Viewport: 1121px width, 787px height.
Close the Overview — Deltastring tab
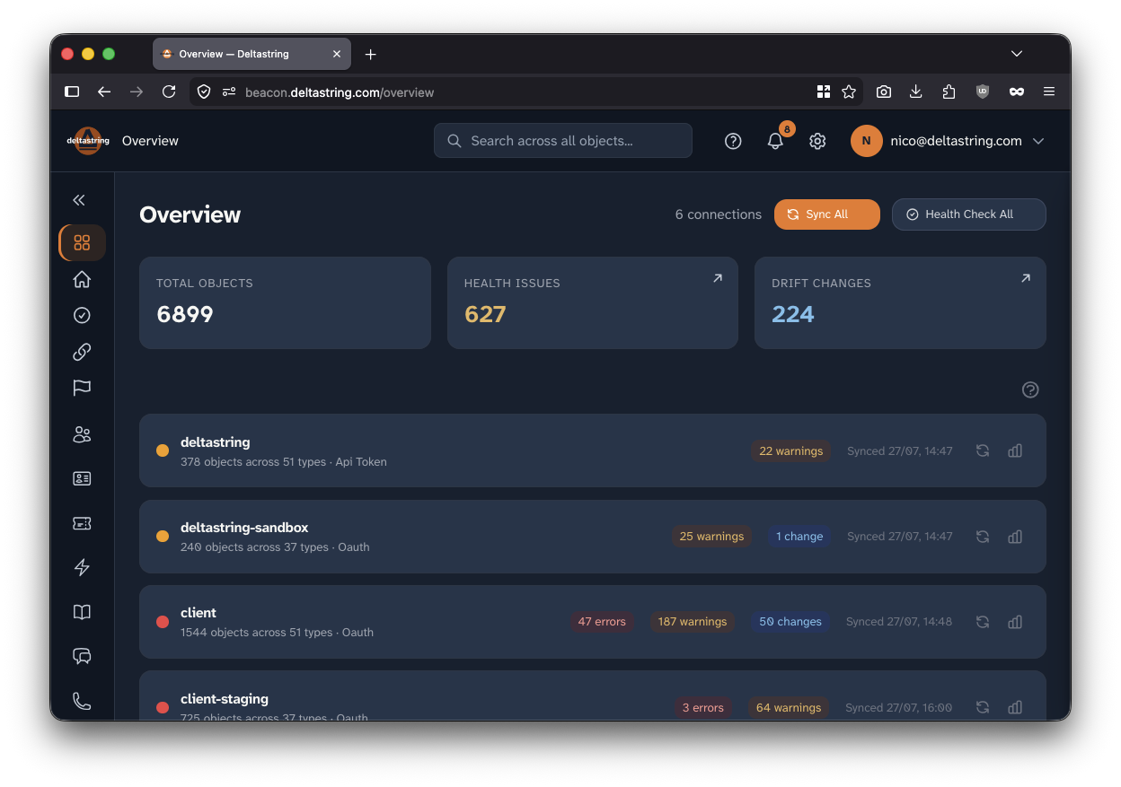coord(337,54)
